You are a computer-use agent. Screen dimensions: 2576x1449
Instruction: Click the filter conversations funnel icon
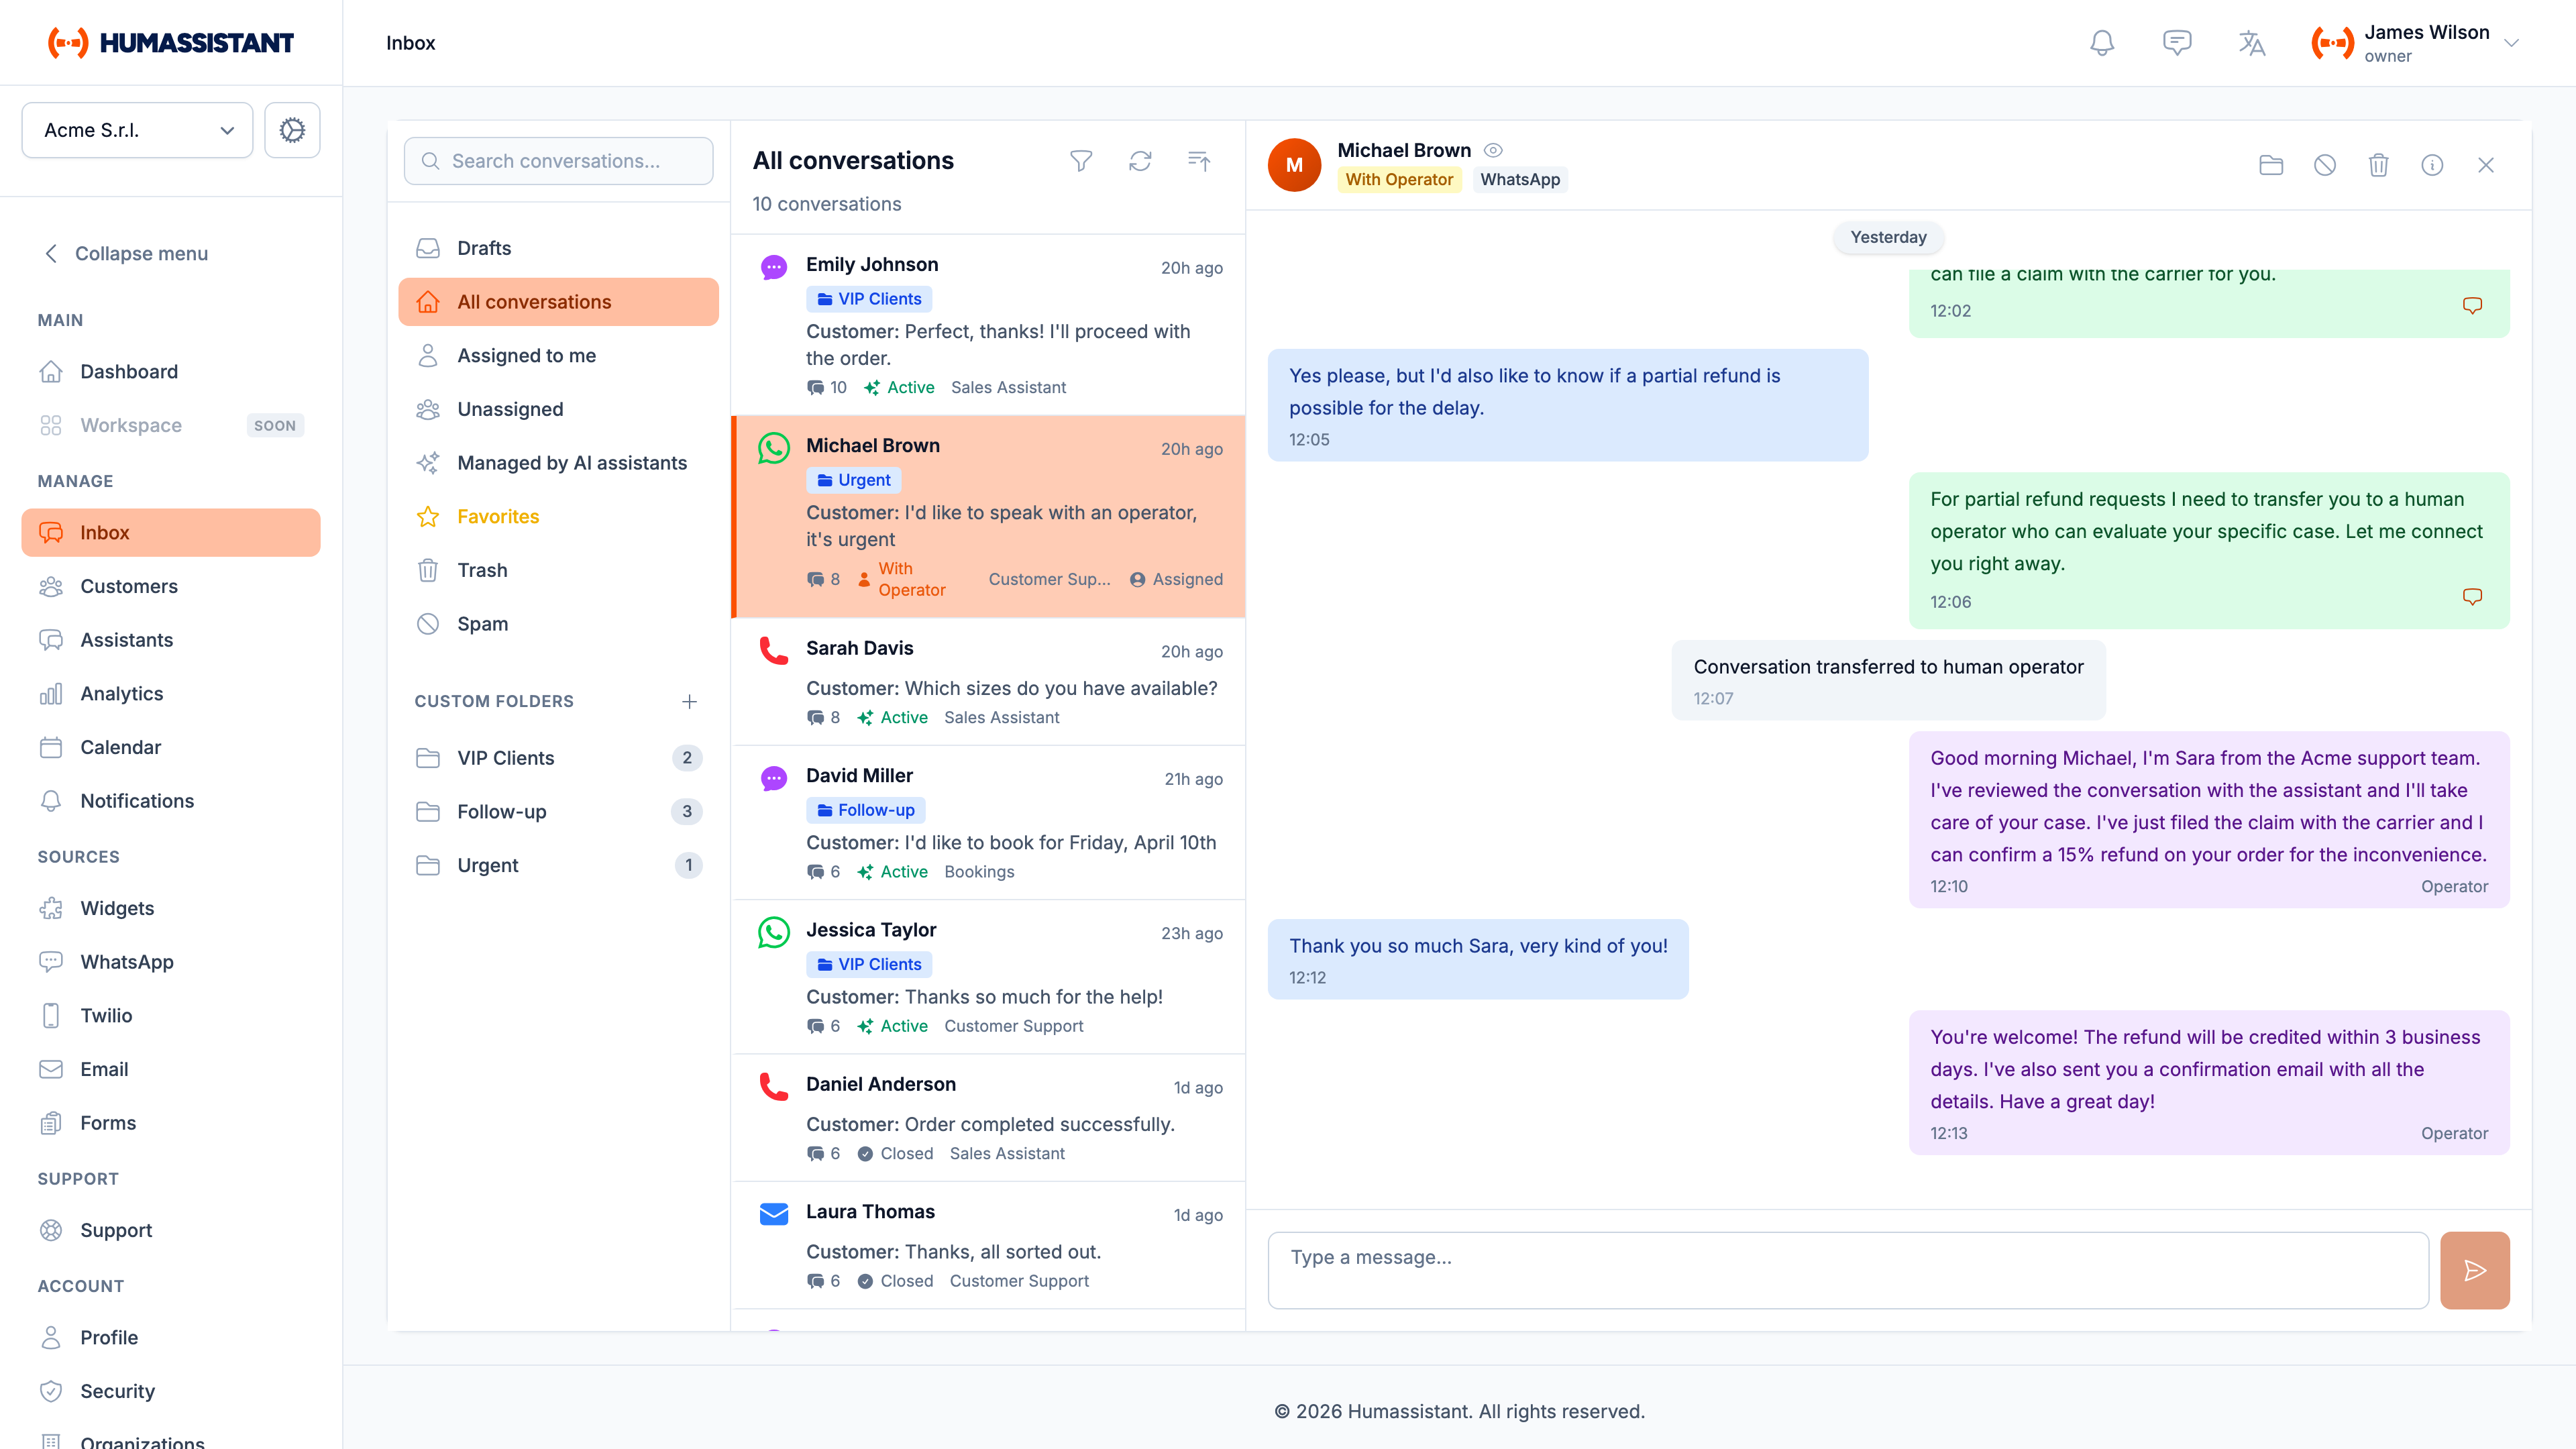coord(1081,161)
